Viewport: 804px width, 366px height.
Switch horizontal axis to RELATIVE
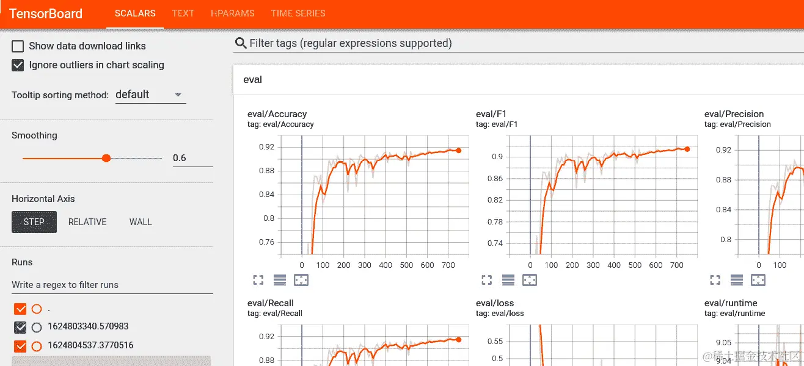coord(87,222)
